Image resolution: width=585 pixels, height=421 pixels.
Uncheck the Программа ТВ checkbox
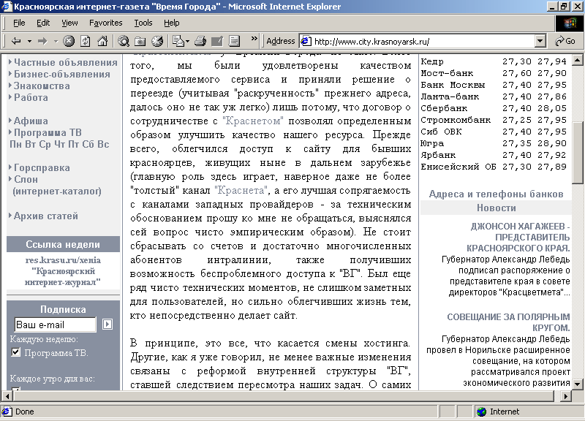[15, 352]
